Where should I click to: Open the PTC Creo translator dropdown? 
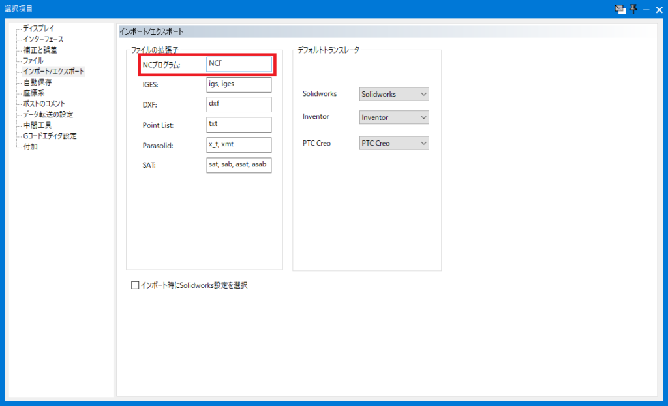[x=394, y=143]
